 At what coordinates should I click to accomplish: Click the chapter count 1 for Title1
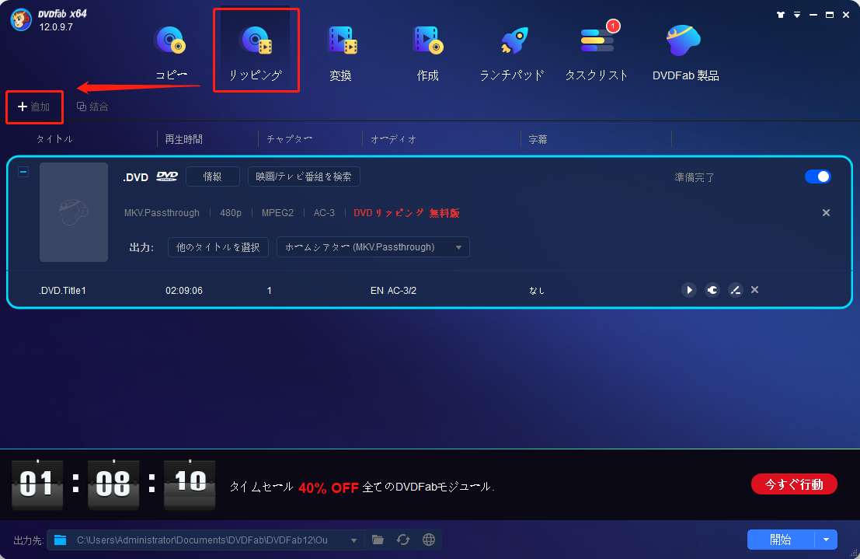click(x=270, y=291)
